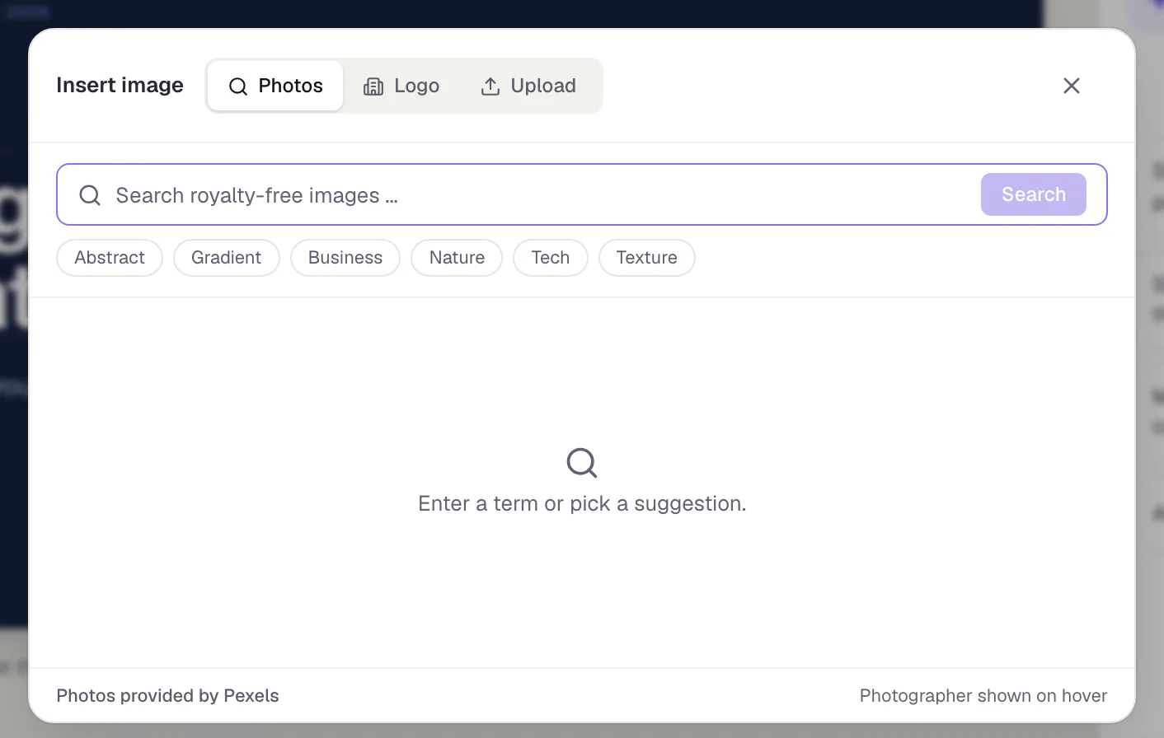Click the large magnifier icon in empty results
This screenshot has height=738, width=1164.
[582, 463]
